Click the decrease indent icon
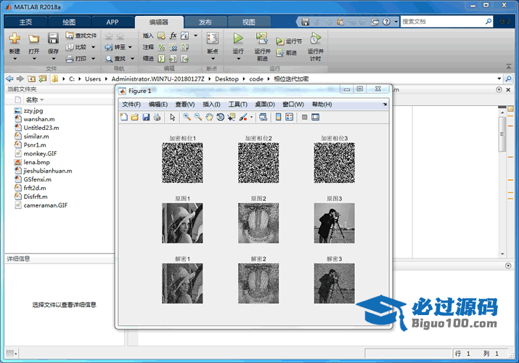Viewport: 519px width, 363px height. tap(184, 59)
